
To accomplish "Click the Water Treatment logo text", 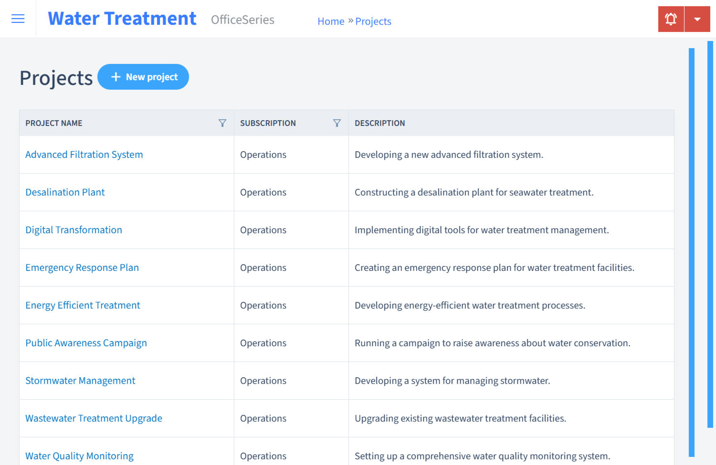I will coord(122,18).
